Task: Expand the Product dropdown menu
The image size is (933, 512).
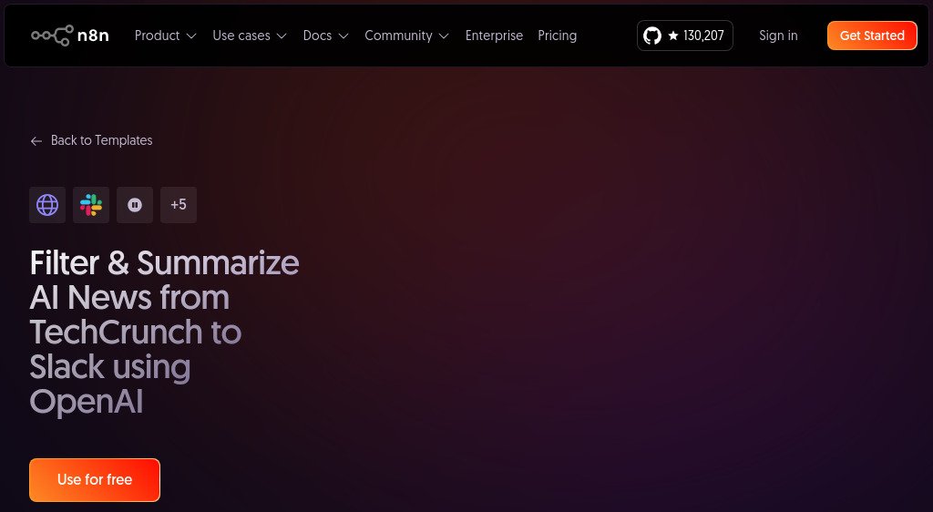Action: tap(165, 36)
